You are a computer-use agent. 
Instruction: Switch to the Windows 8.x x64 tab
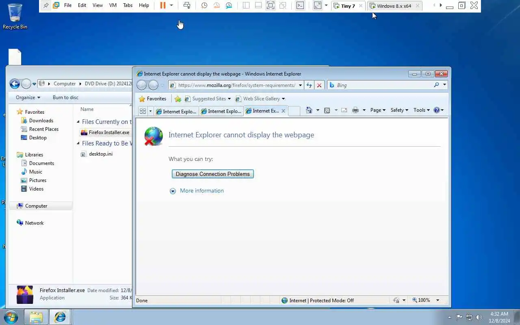pos(394,6)
